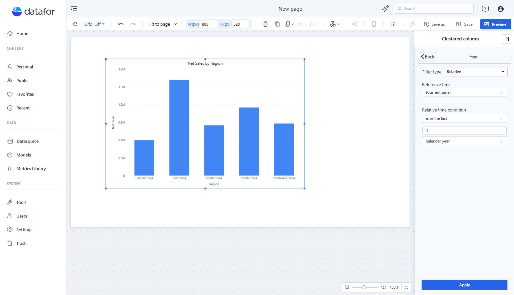Open the help question-mark icon
The width and height of the screenshot is (514, 295).
point(485,9)
